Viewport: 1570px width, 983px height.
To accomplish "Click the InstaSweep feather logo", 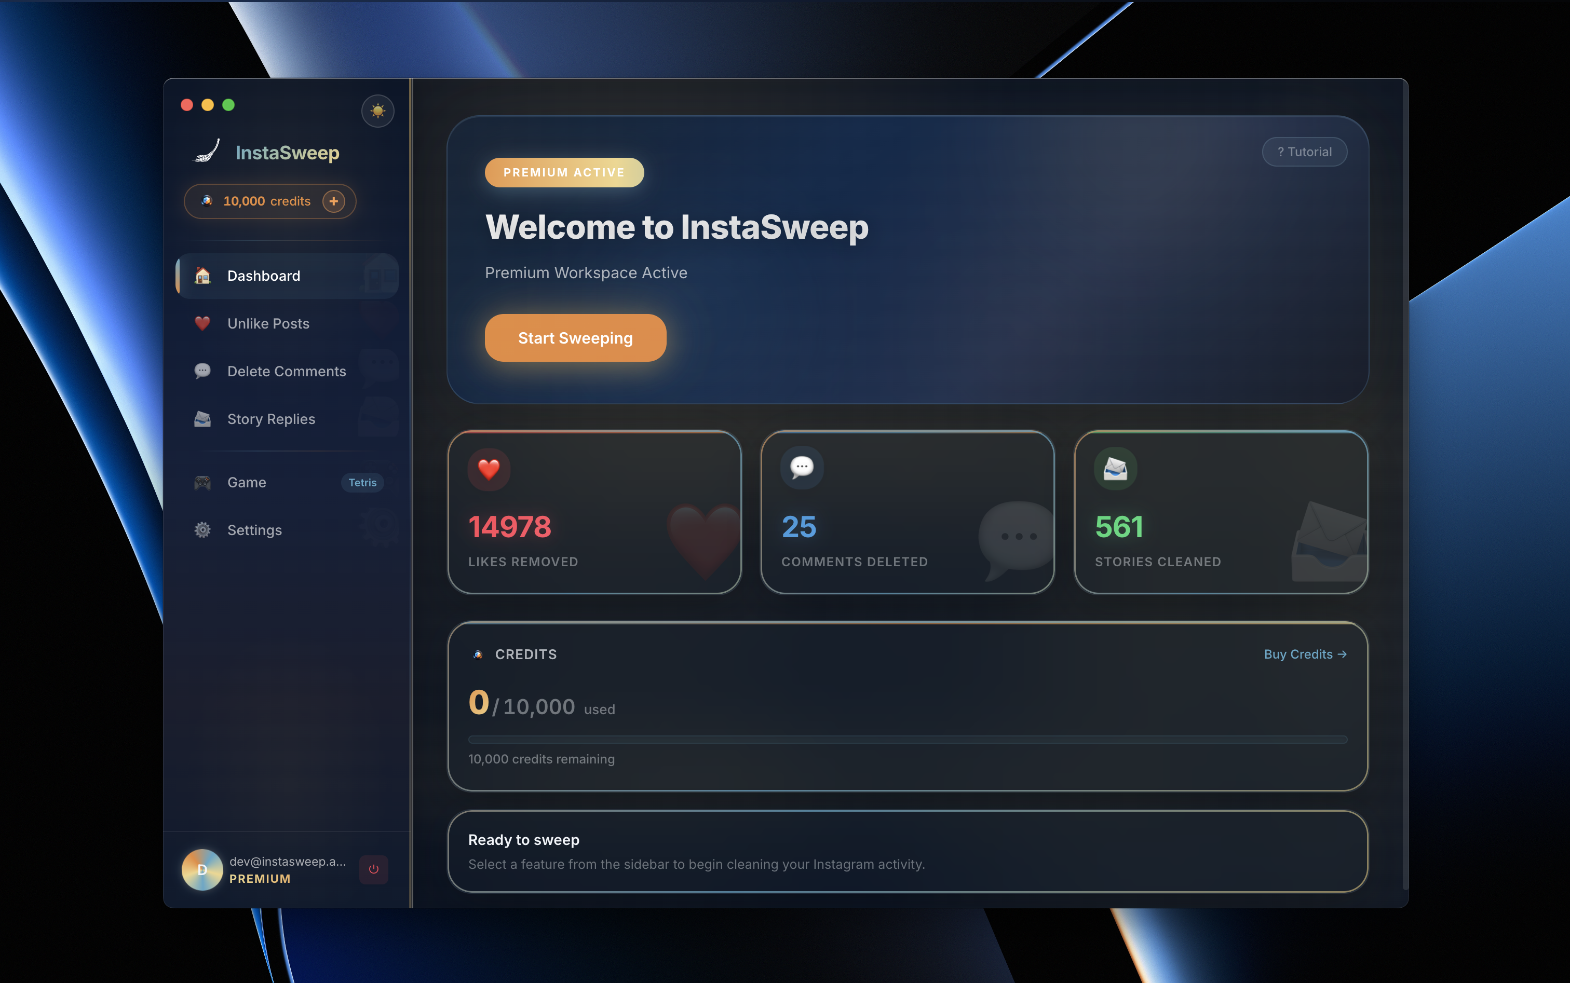I will [206, 151].
